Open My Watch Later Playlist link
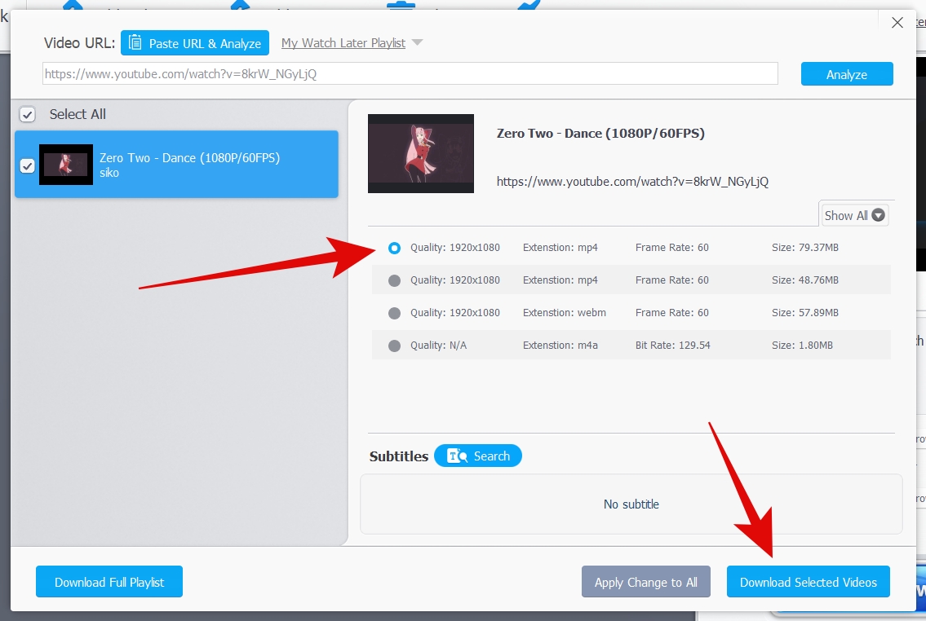 [x=343, y=43]
